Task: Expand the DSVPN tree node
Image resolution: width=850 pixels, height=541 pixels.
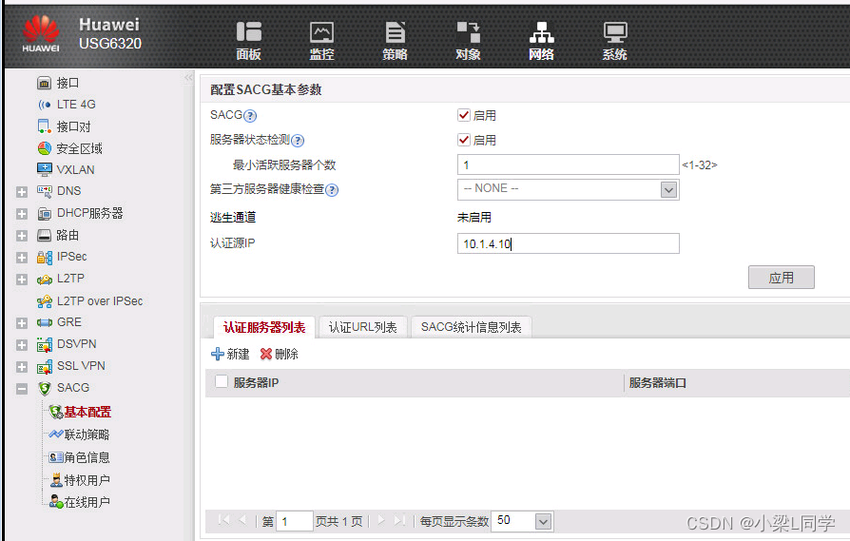Action: click(x=22, y=345)
